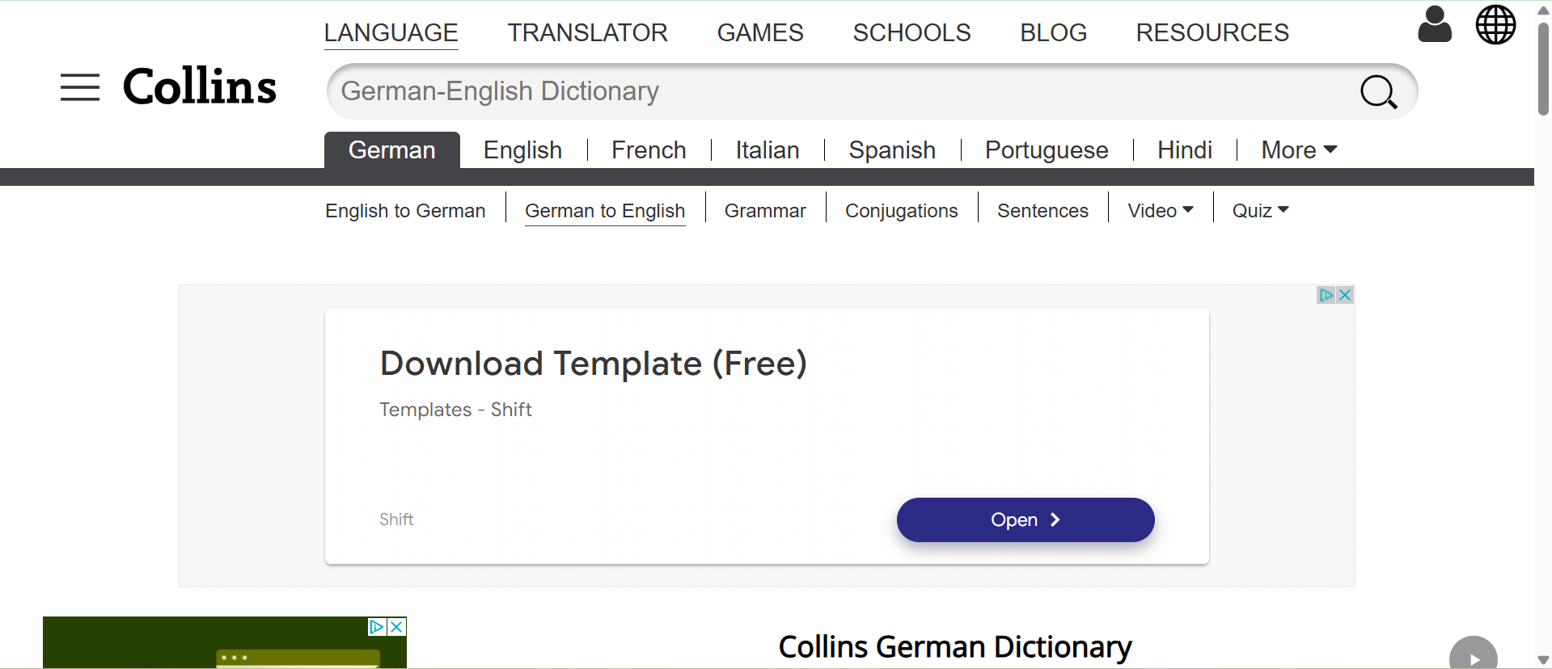This screenshot has height=669, width=1552.
Task: Click the round play button at bottom right
Action: click(x=1473, y=654)
